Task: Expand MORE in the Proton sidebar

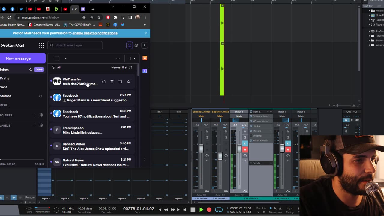Action: tap(4, 105)
